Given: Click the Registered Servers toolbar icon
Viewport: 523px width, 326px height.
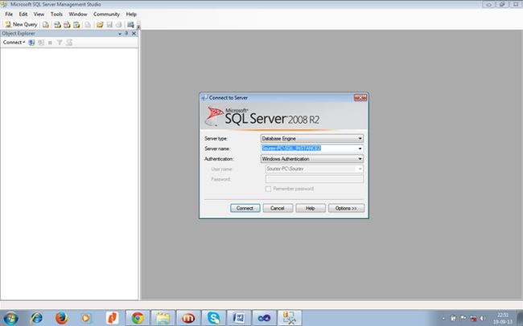Looking at the screenshot, I should (130, 25).
